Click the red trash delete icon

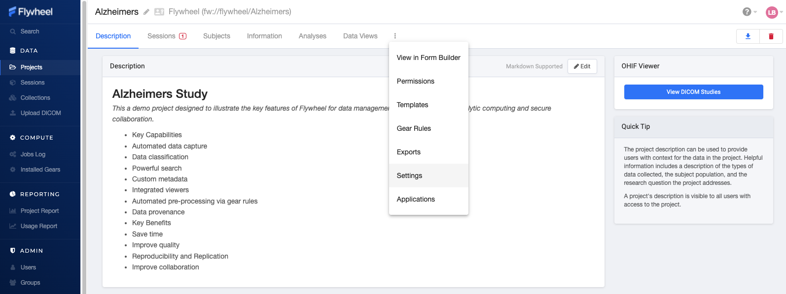pos(771,36)
